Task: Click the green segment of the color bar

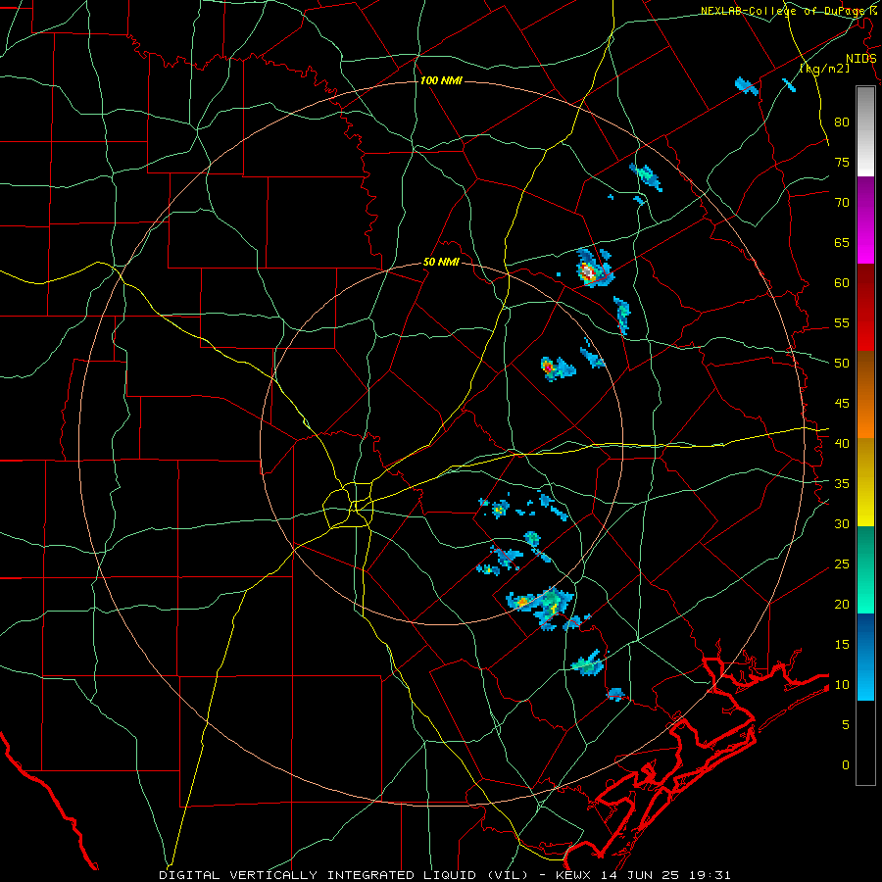Action: tap(865, 569)
